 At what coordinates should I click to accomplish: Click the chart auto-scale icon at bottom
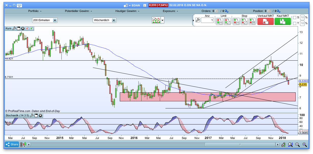point(283,145)
